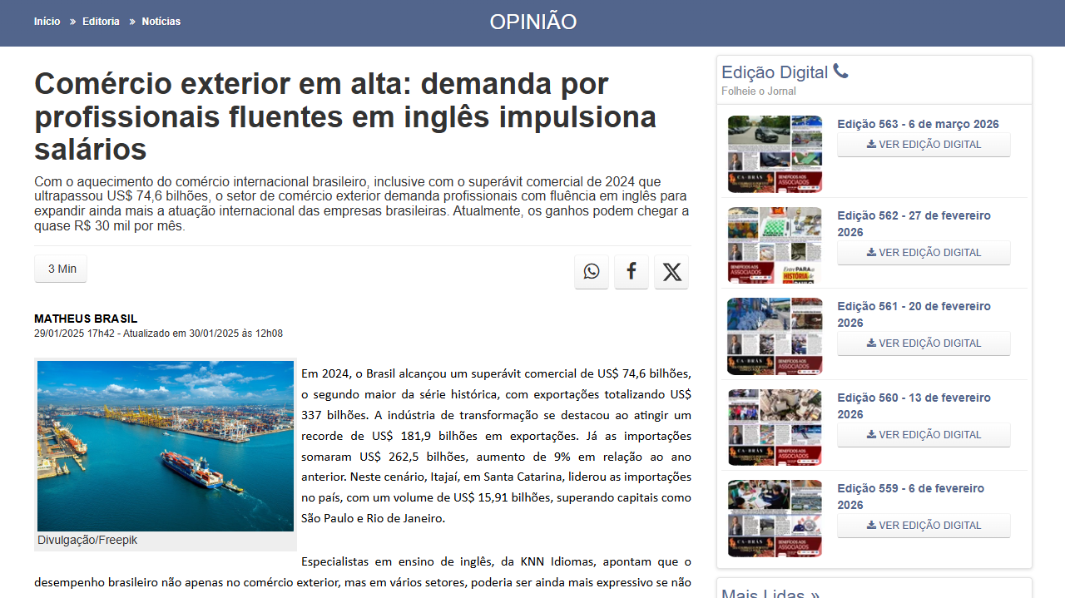Click the Edição Digital panel heading
The height and width of the screenshot is (598, 1065).
pos(775,72)
